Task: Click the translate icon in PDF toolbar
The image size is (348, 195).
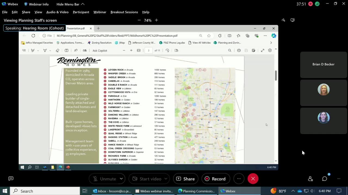Action: [85, 50]
